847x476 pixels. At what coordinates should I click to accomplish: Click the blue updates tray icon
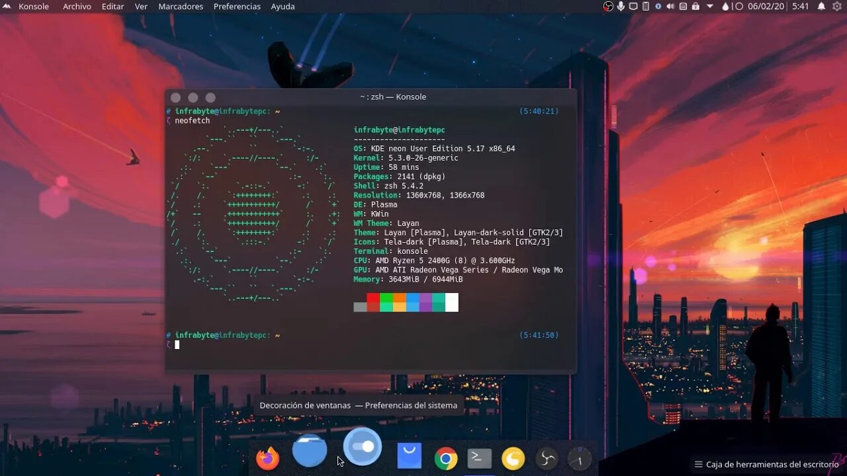pos(658,7)
